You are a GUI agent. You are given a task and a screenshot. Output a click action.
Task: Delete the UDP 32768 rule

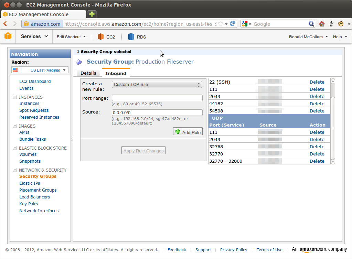[317, 147]
